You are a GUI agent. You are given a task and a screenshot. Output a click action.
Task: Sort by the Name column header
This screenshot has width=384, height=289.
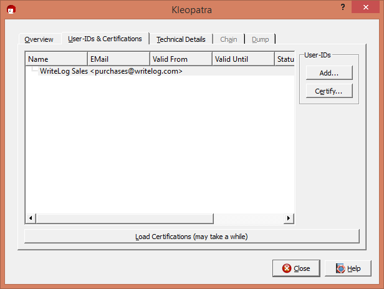coord(56,59)
